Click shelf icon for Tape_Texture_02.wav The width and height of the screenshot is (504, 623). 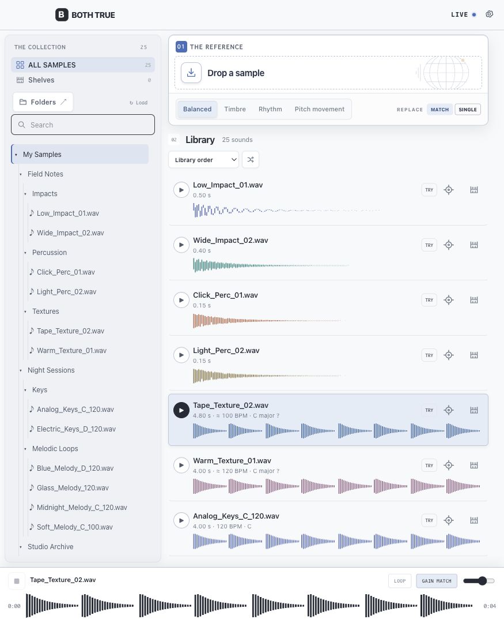click(x=474, y=410)
